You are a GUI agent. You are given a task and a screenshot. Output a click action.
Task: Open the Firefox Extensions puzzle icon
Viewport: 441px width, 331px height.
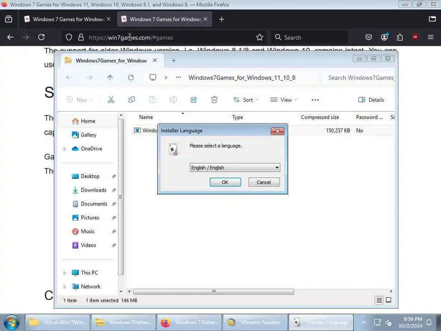[400, 37]
